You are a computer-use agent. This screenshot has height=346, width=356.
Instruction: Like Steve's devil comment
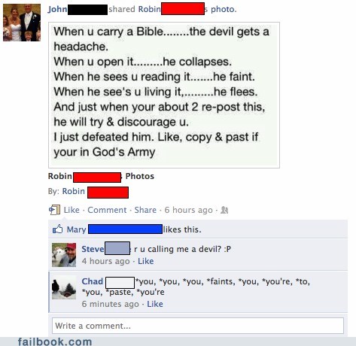tap(146, 261)
